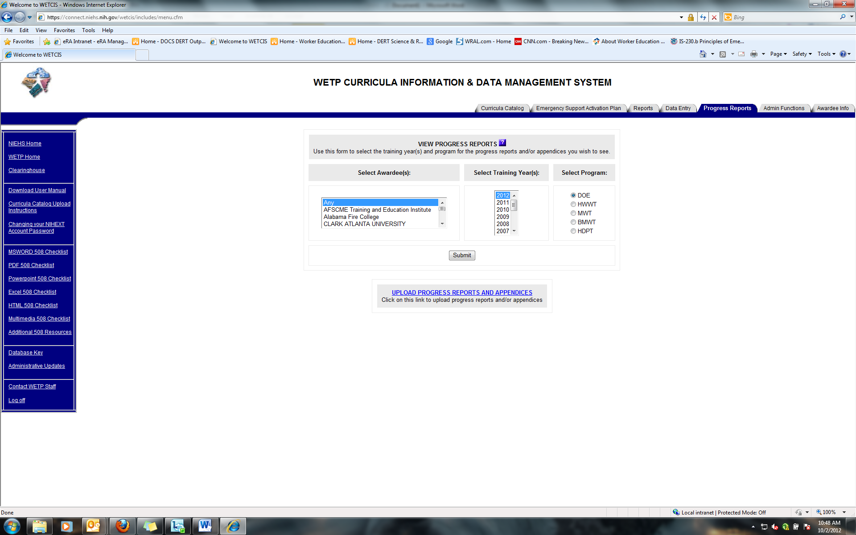Open Upload Progress Reports and Appendices link
The image size is (856, 535).
click(x=462, y=292)
